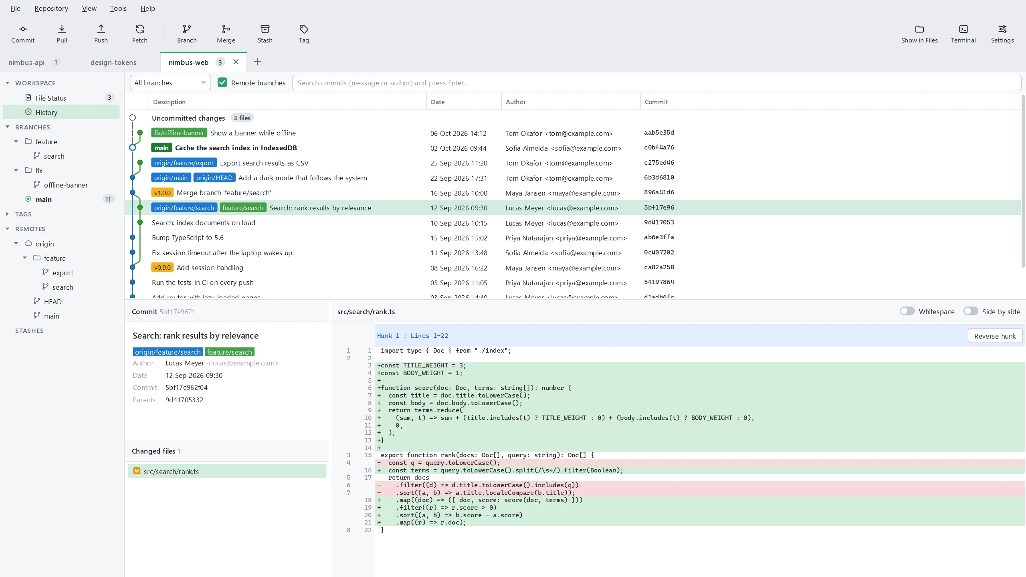Viewport: 1026px width, 577px height.
Task: Enable the Whitespace toggle
Action: coord(907,311)
